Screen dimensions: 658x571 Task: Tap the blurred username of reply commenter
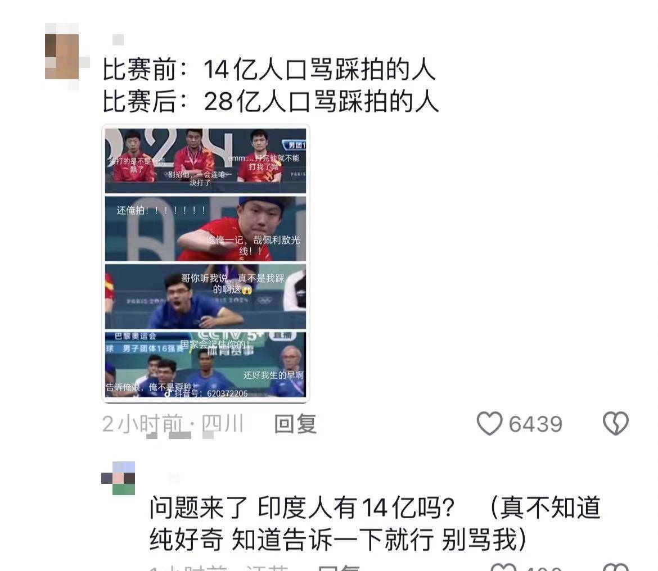coord(174,478)
